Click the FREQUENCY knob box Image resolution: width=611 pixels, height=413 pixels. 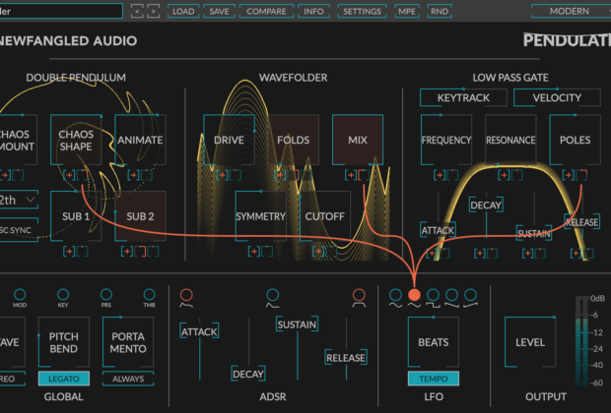[x=446, y=140]
